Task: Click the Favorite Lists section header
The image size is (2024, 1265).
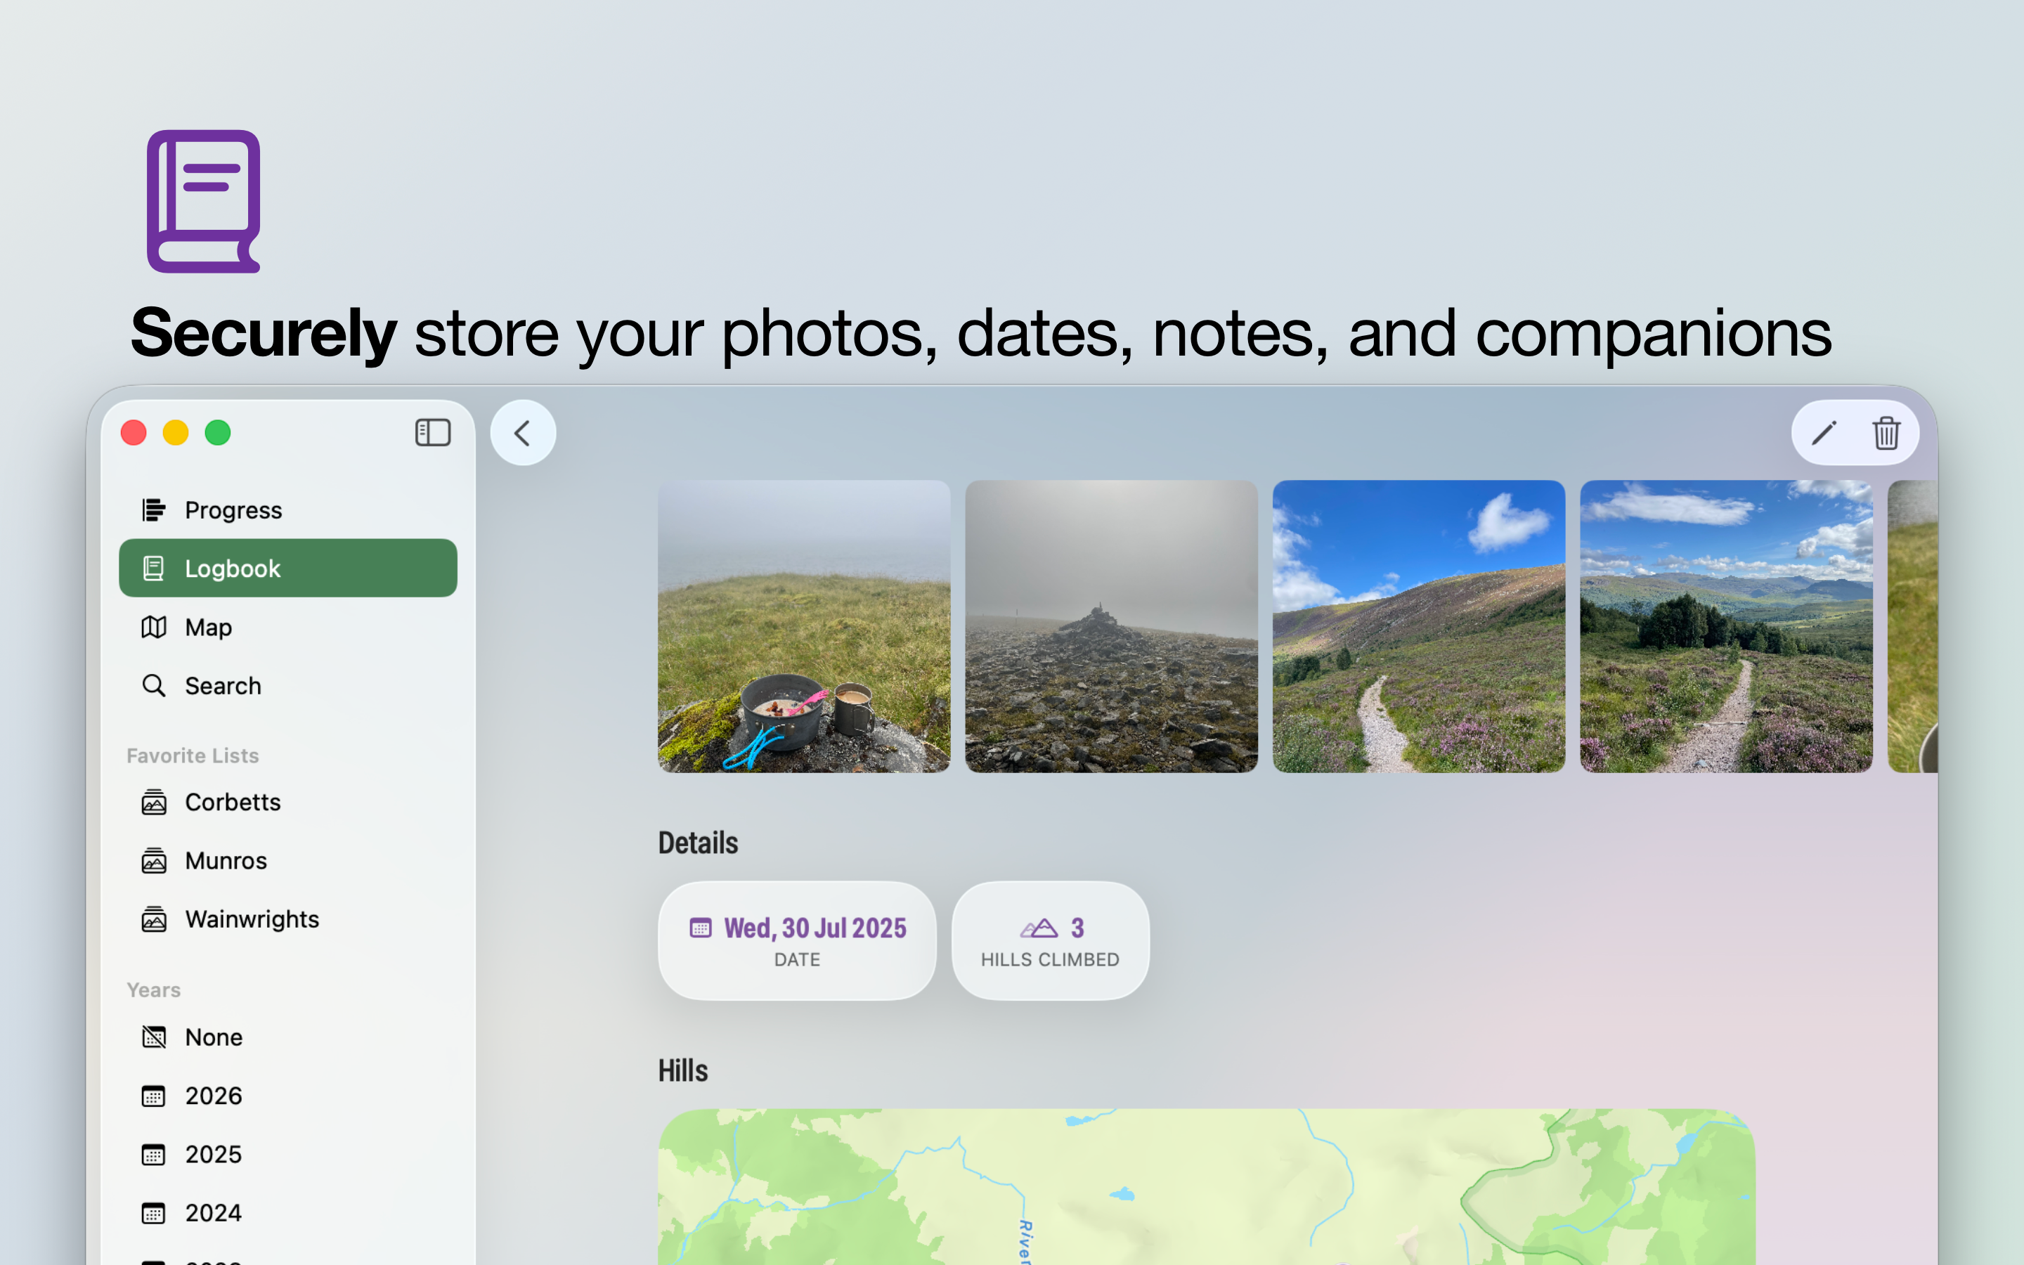Action: tap(193, 755)
